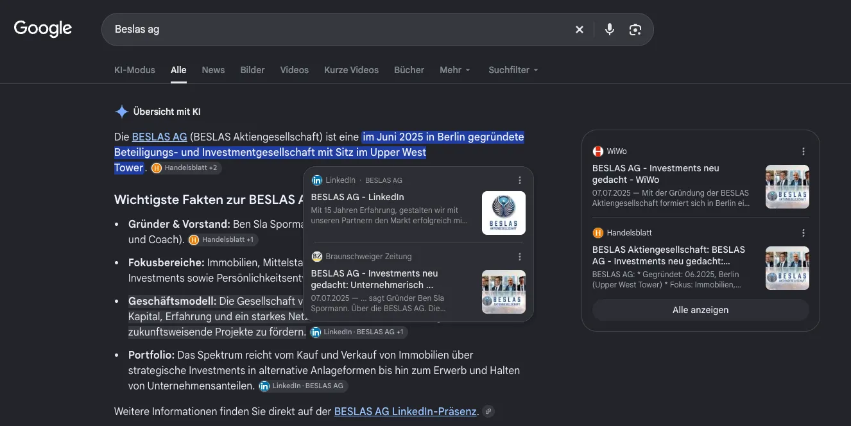
Task: Switch to Bilder tab
Action: [x=252, y=70]
